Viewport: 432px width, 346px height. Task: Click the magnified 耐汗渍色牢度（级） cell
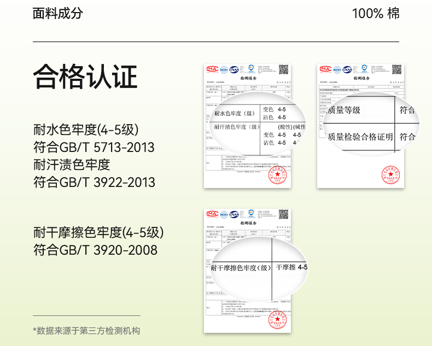point(237,127)
